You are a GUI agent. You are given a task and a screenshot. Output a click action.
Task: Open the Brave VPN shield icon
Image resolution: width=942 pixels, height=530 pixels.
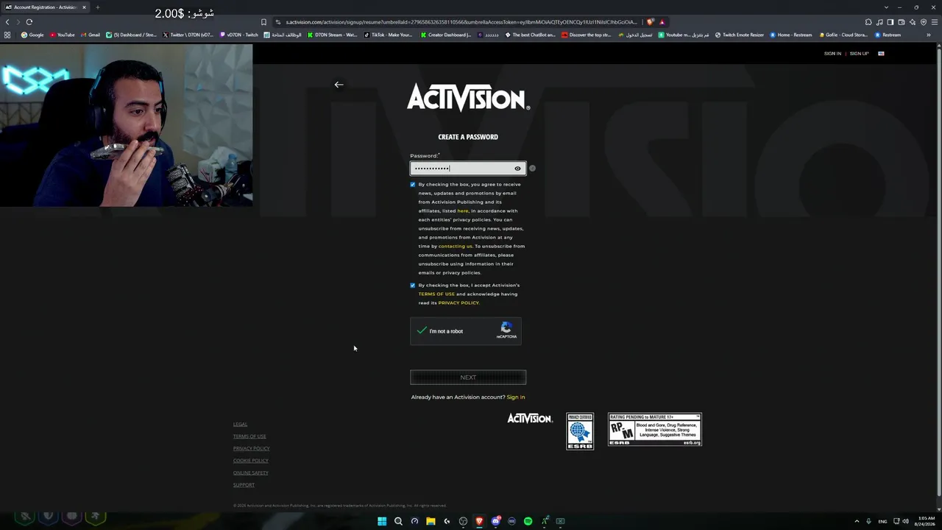[924, 22]
